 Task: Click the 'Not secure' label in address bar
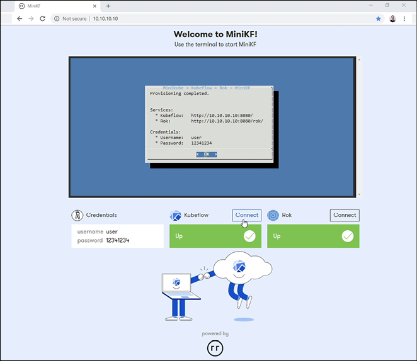click(74, 19)
